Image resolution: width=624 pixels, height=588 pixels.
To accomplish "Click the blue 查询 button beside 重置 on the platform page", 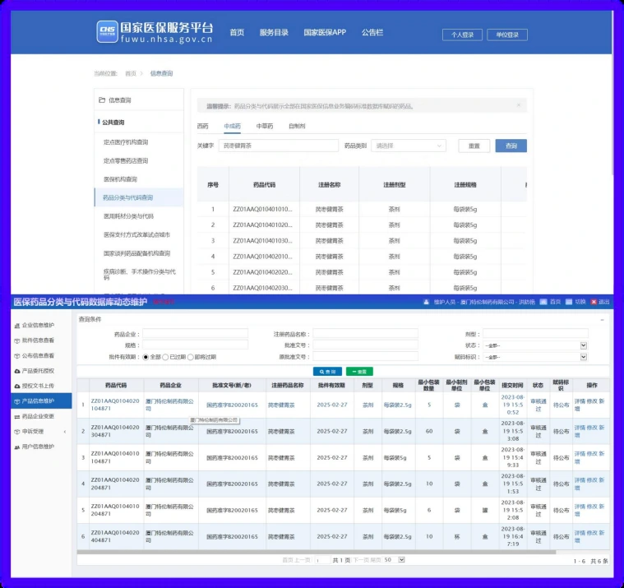I will click(x=511, y=146).
